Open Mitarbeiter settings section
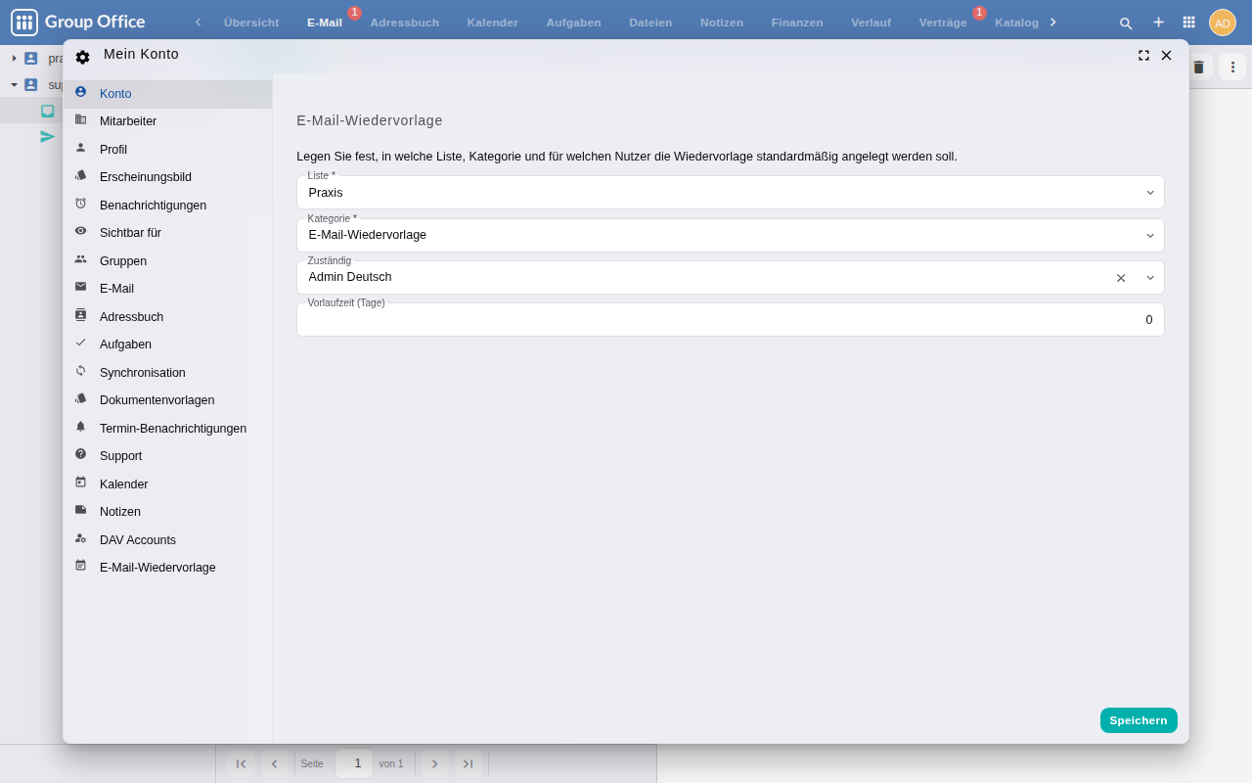The height and width of the screenshot is (783, 1252). tap(167, 121)
